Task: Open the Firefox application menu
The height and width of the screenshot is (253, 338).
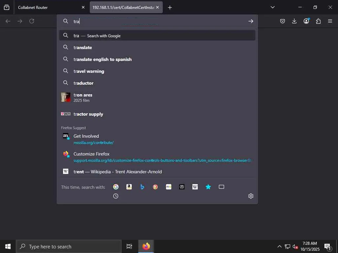Action: 330,21
